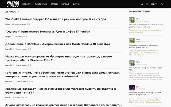Open the Больше menu
Viewport: 171px width, 107px height.
coord(65,4)
